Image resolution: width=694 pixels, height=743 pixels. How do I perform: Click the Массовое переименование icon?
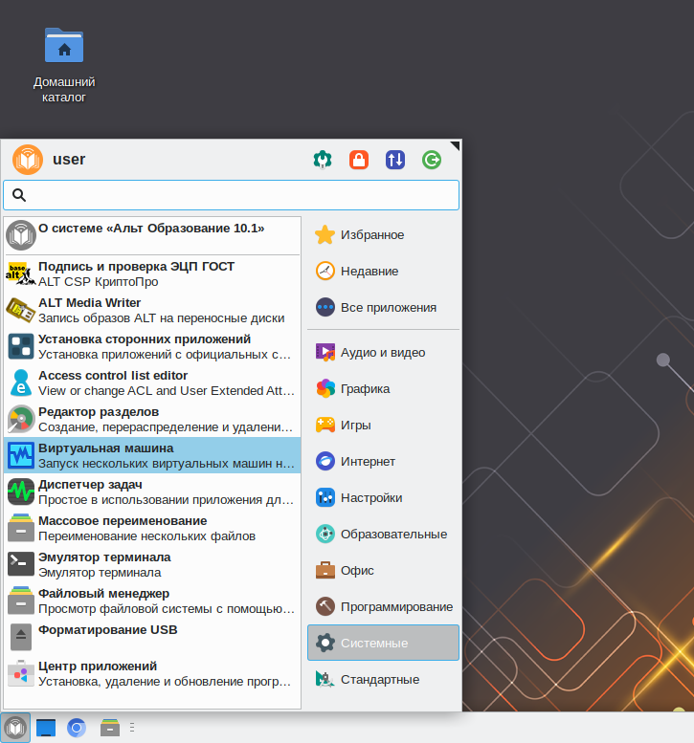[21, 528]
